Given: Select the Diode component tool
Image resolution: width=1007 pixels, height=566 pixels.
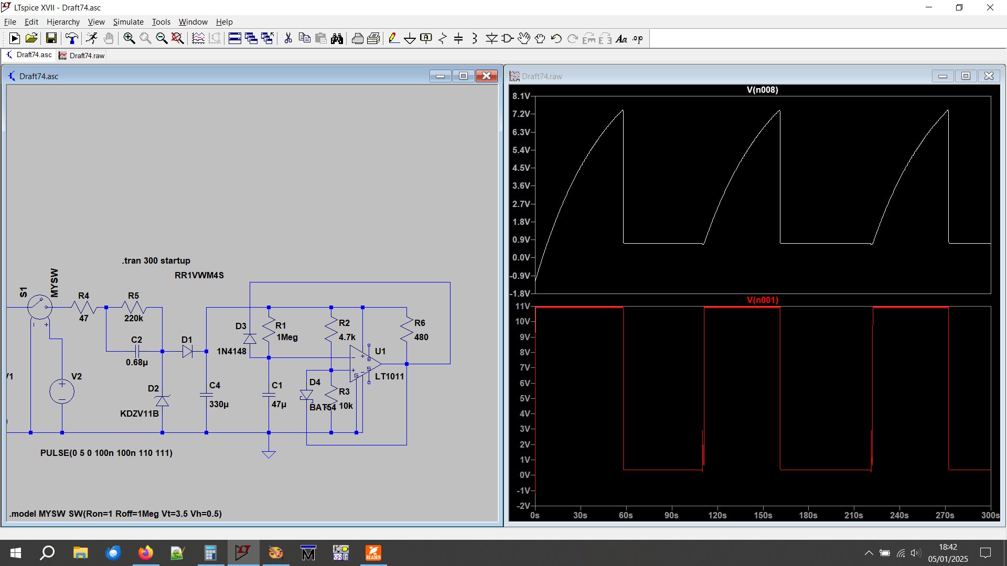Looking at the screenshot, I should click(491, 38).
